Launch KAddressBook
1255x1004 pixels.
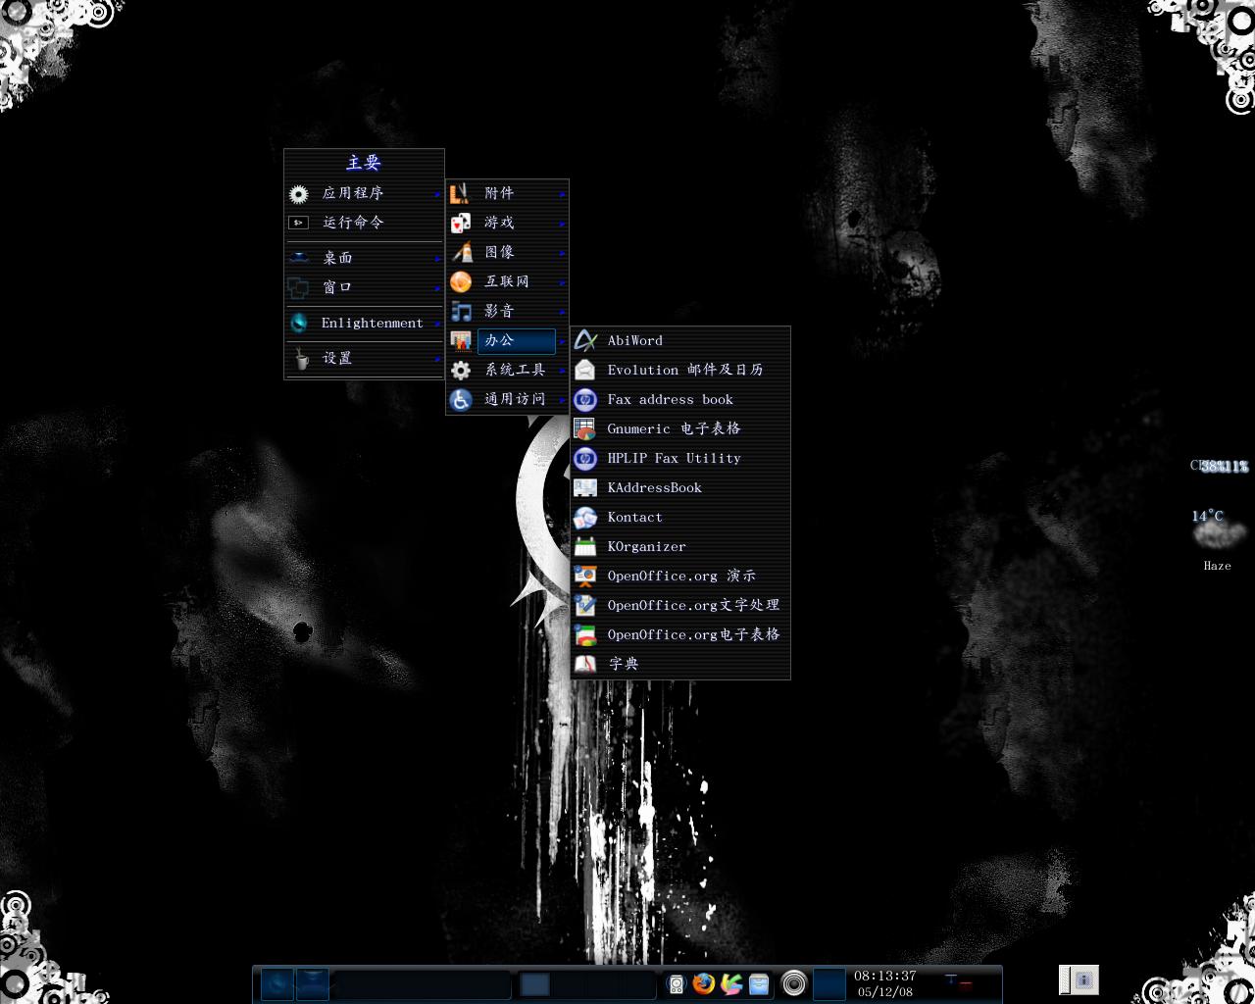coord(680,487)
